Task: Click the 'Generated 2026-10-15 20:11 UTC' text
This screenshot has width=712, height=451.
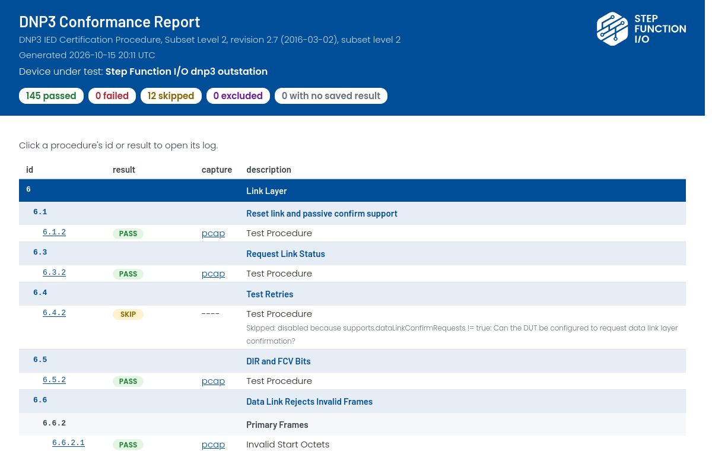Action: coord(87,55)
